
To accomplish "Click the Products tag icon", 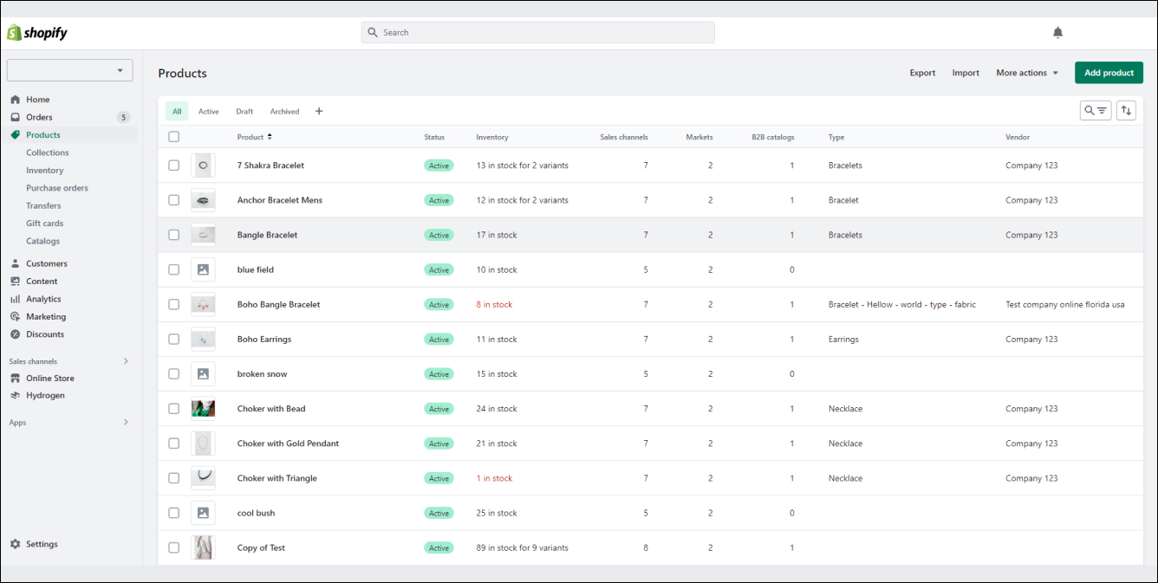I will pos(15,135).
